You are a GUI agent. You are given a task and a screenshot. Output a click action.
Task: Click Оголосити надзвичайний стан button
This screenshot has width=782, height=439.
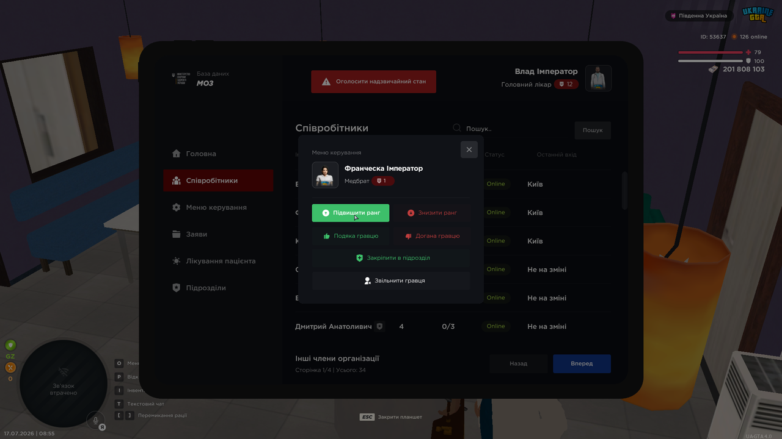[374, 81]
